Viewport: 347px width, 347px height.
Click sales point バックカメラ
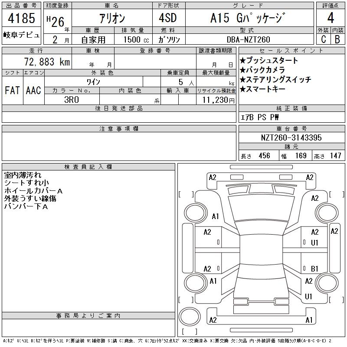click(262, 70)
